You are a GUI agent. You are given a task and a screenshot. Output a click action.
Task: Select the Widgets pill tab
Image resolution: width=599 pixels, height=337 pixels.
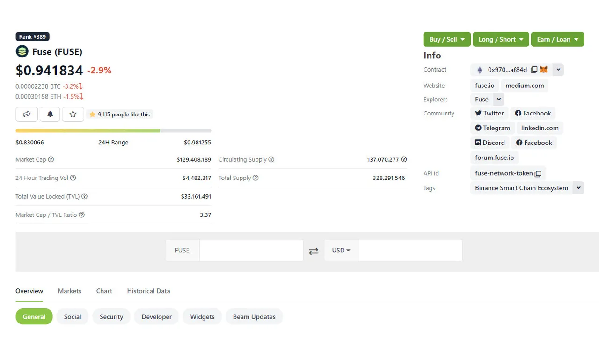click(202, 316)
